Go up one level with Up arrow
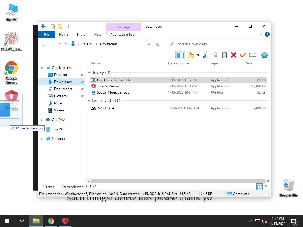The height and width of the screenshot is (227, 303). tap(66, 44)
